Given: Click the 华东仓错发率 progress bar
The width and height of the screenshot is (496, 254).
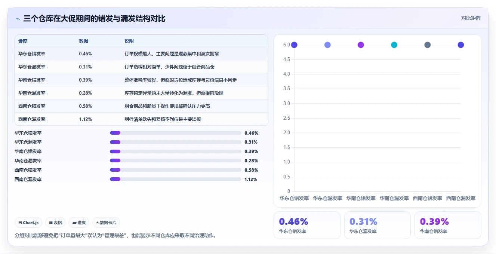Looking at the screenshot, I should (x=175, y=133).
